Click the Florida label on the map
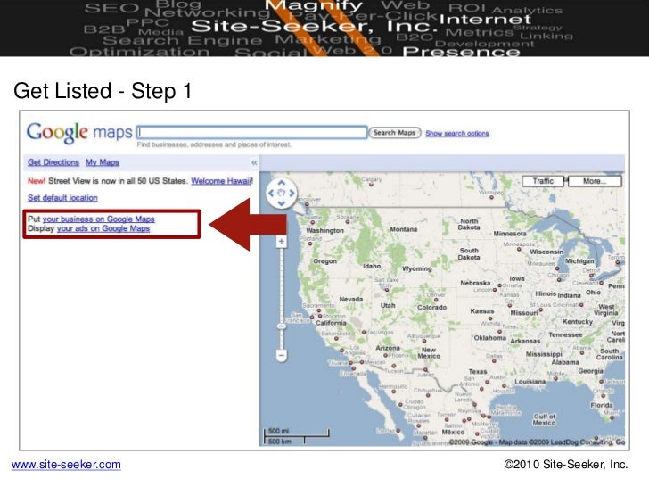The image size is (649, 487). (602, 405)
